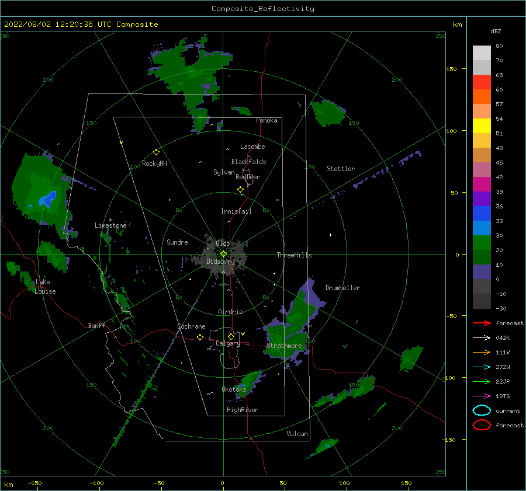Click the white plus marker east of ThreeHills
The height and width of the screenshot is (491, 526).
pyautogui.click(x=330, y=235)
